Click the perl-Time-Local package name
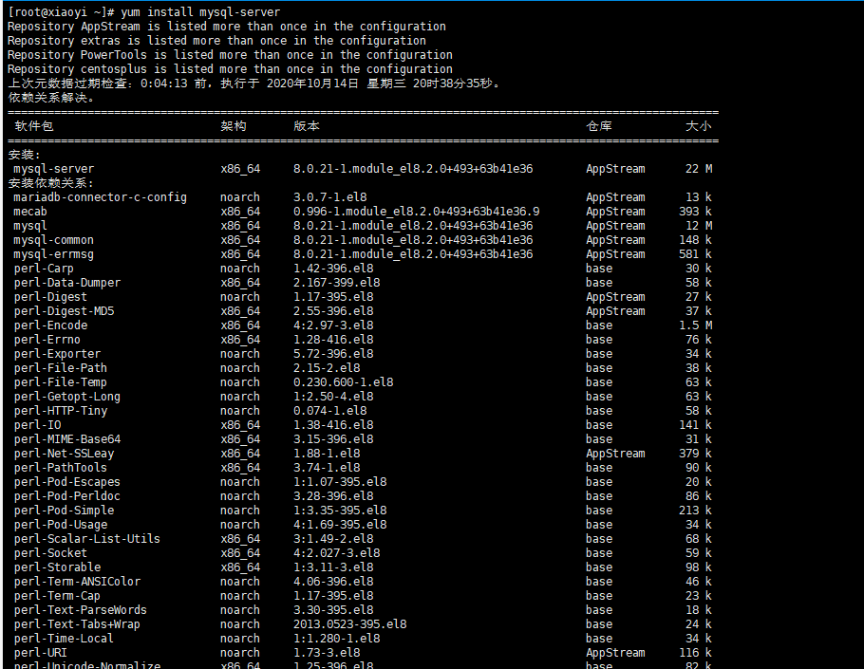 pos(64,639)
